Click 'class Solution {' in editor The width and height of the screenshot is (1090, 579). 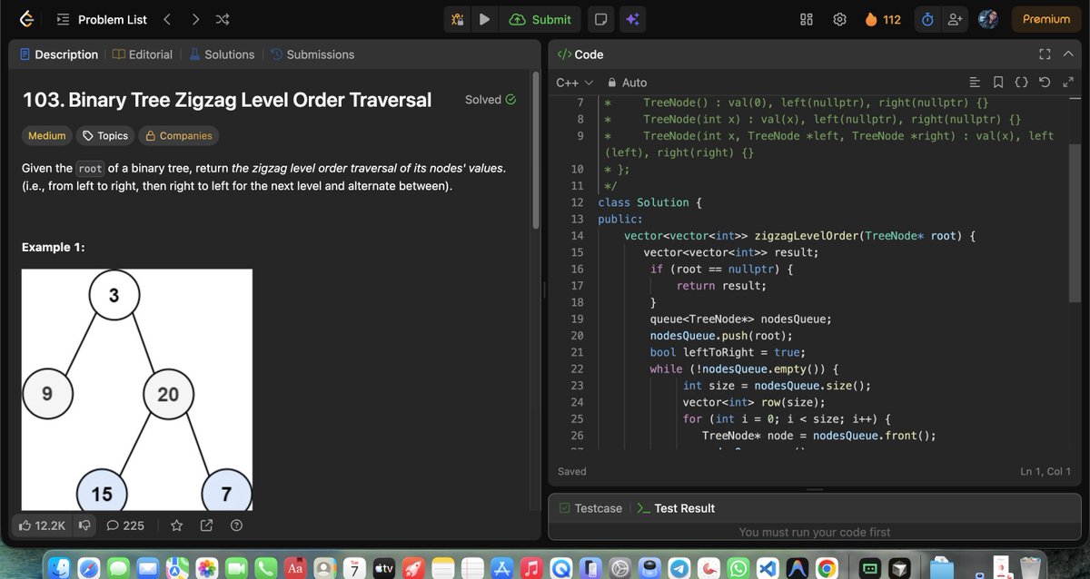coord(650,202)
